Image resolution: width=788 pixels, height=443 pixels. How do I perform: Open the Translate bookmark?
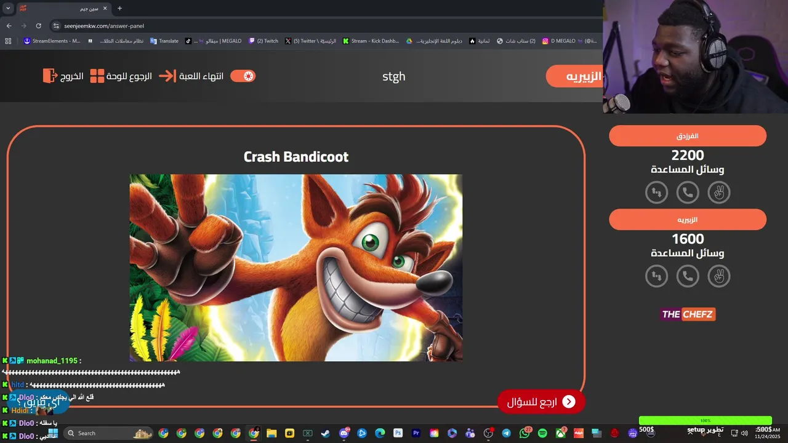164,41
